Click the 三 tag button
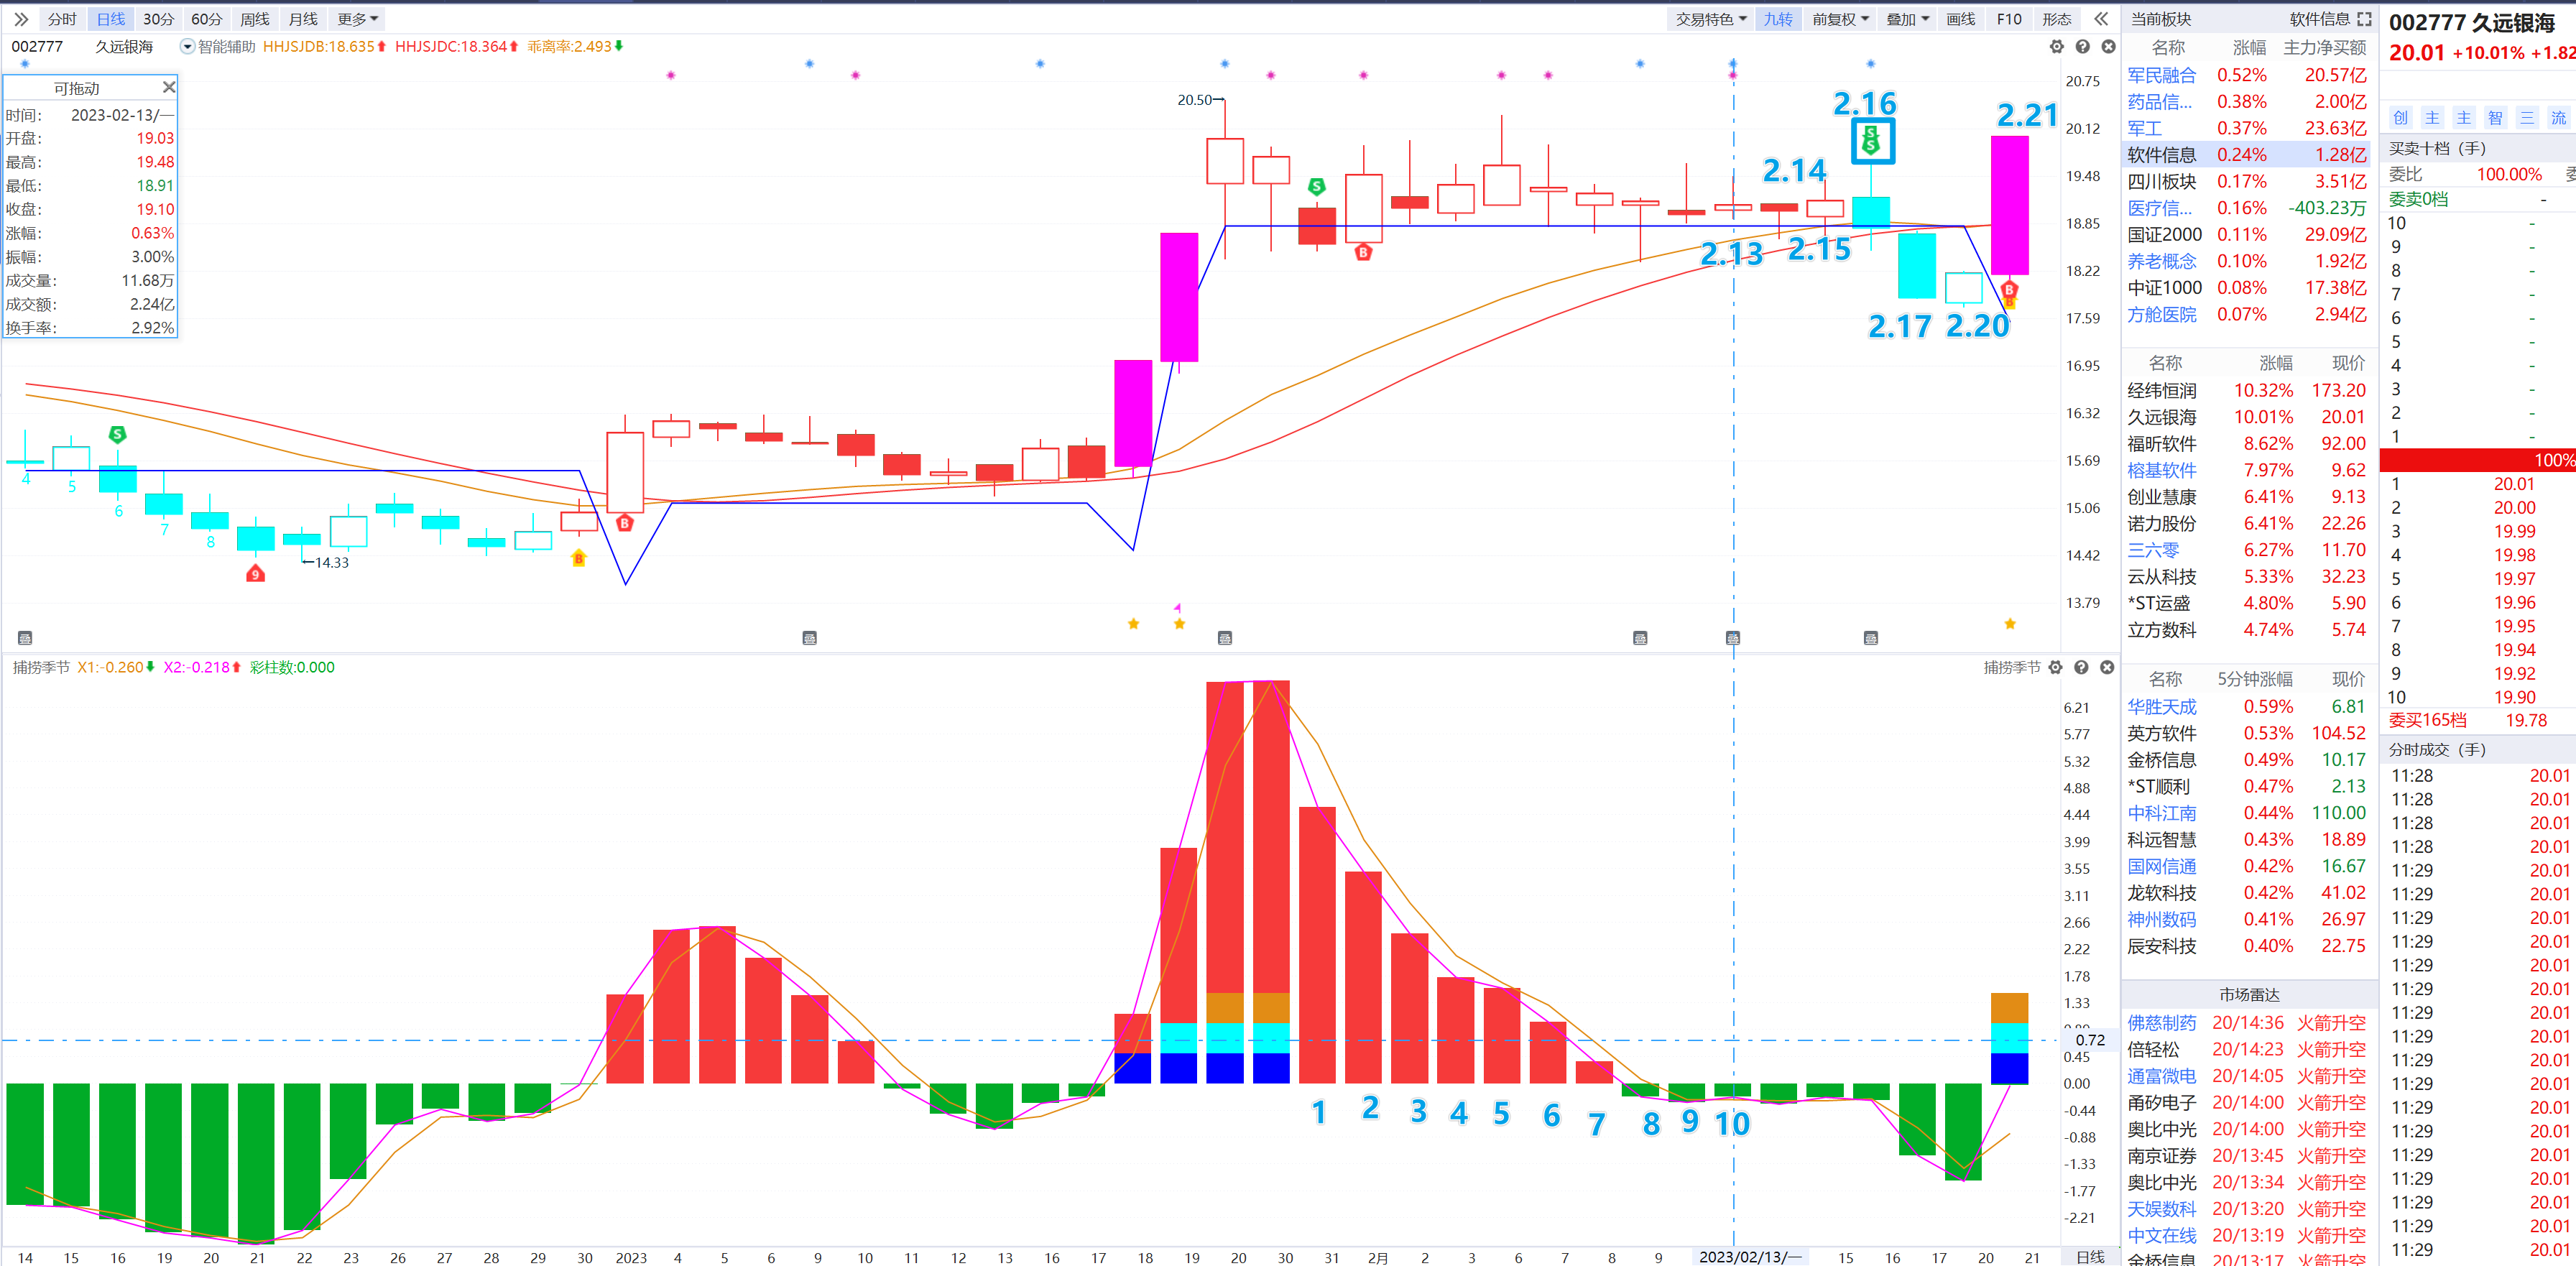 (2526, 117)
